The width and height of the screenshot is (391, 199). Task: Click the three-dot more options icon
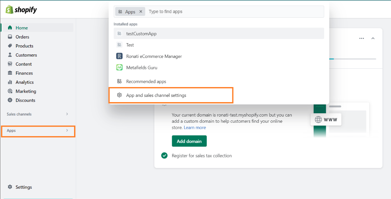pos(362,38)
